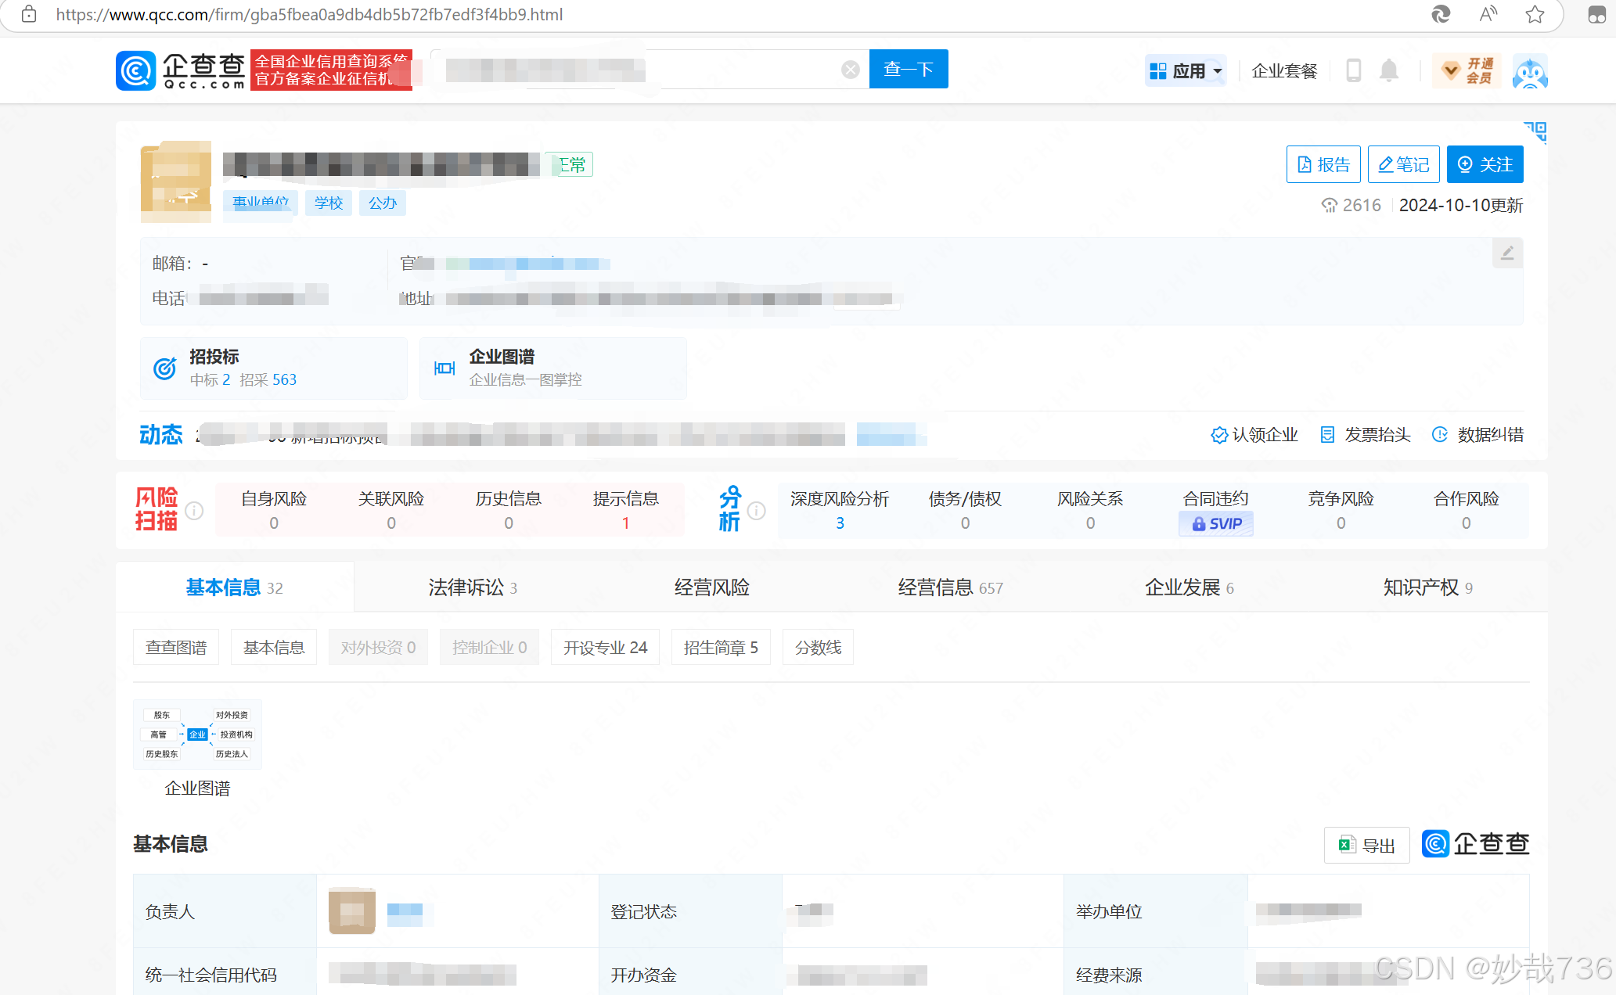Clear the search box with X icon
The width and height of the screenshot is (1616, 995).
click(851, 70)
